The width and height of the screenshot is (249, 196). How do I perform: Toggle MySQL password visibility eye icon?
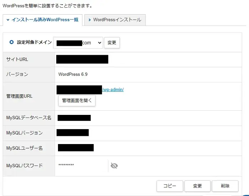tap(114, 166)
